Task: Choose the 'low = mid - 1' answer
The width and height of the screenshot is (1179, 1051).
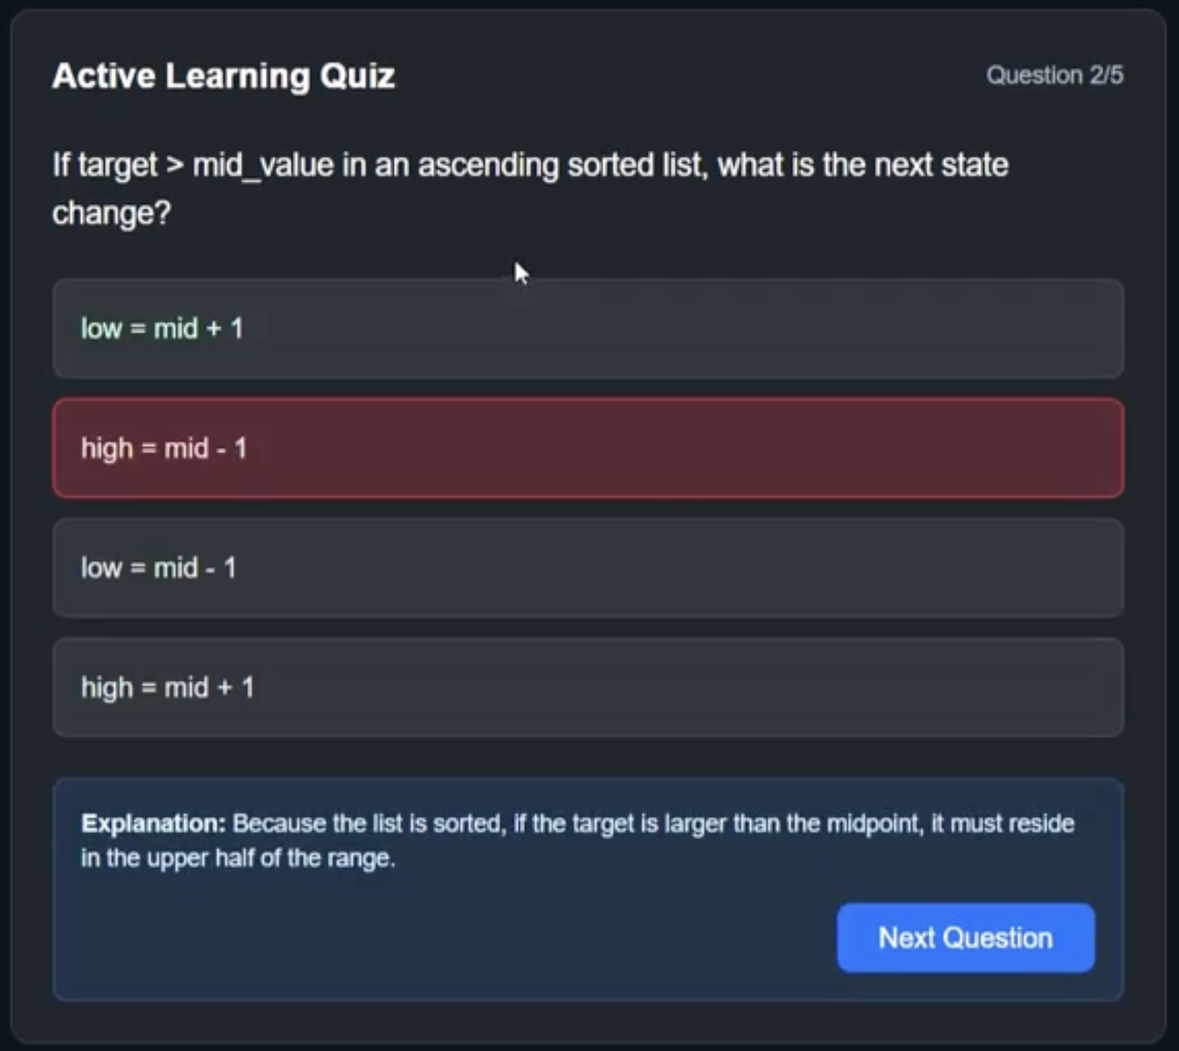Action: tap(588, 568)
